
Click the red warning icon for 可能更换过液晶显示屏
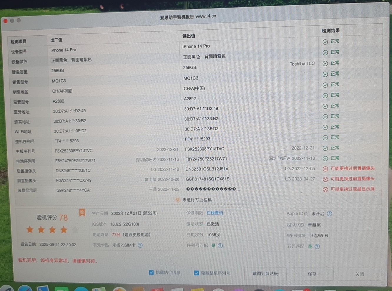tap(325, 189)
